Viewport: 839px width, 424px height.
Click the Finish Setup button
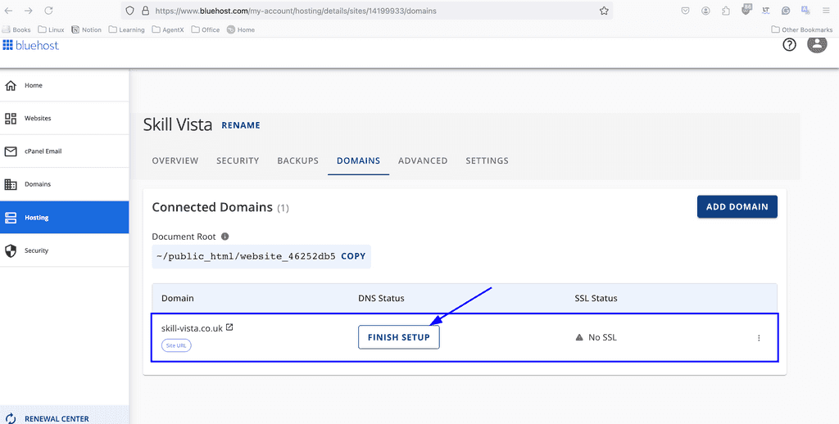(x=399, y=337)
